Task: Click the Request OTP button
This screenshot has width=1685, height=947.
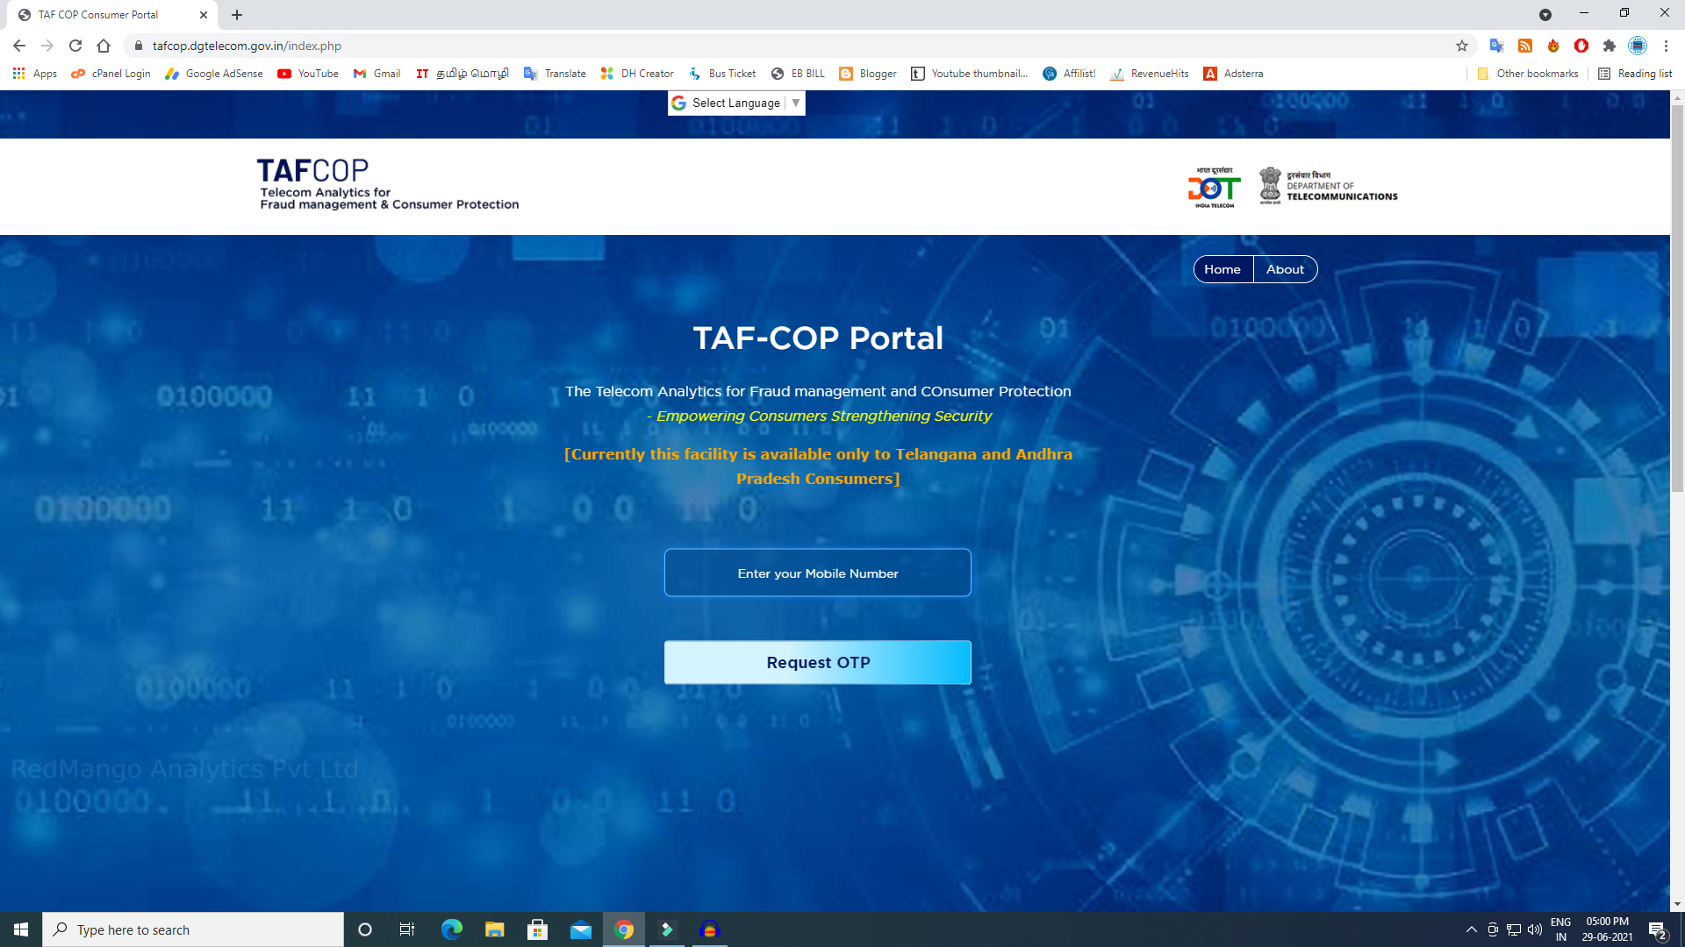Action: [817, 662]
